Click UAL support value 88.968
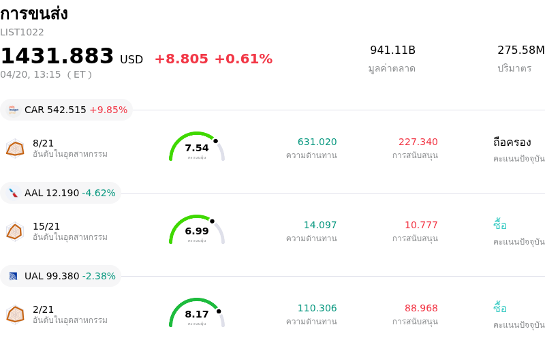 click(x=421, y=308)
